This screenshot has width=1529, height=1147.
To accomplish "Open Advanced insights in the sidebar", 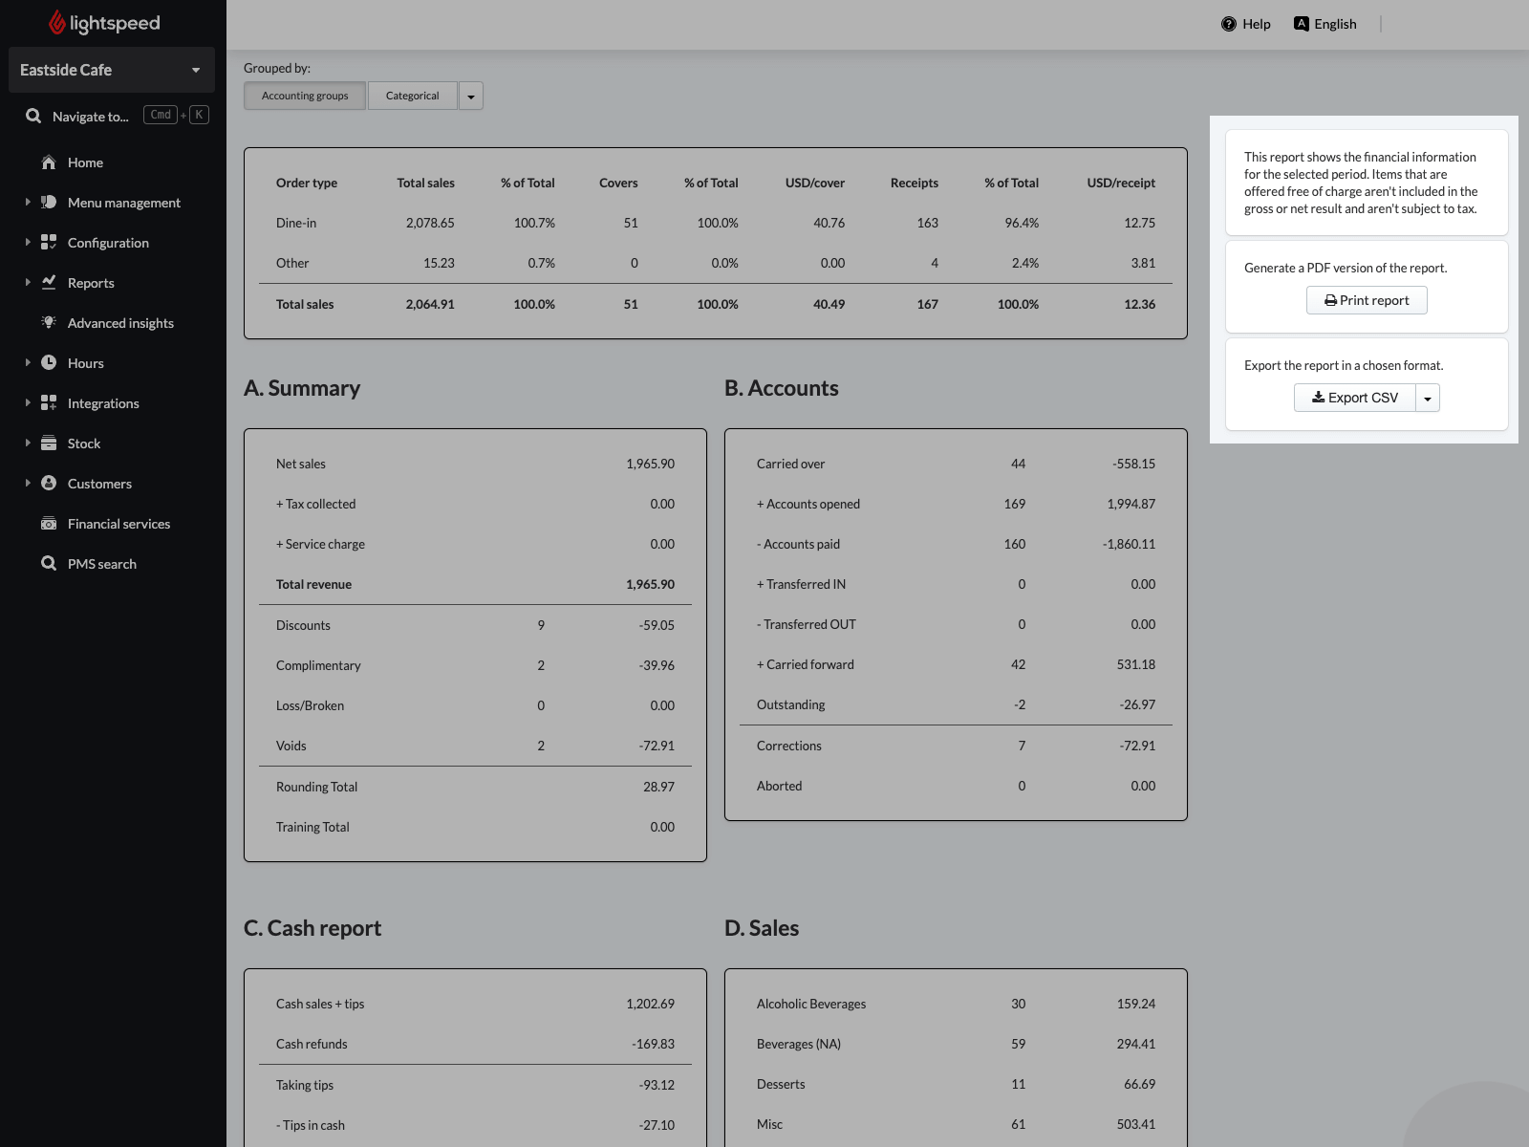I will (120, 323).
